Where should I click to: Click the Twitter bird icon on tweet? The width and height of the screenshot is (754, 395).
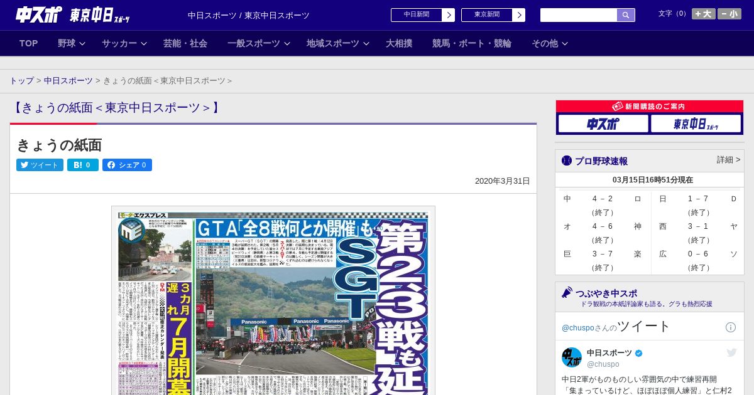(x=731, y=352)
